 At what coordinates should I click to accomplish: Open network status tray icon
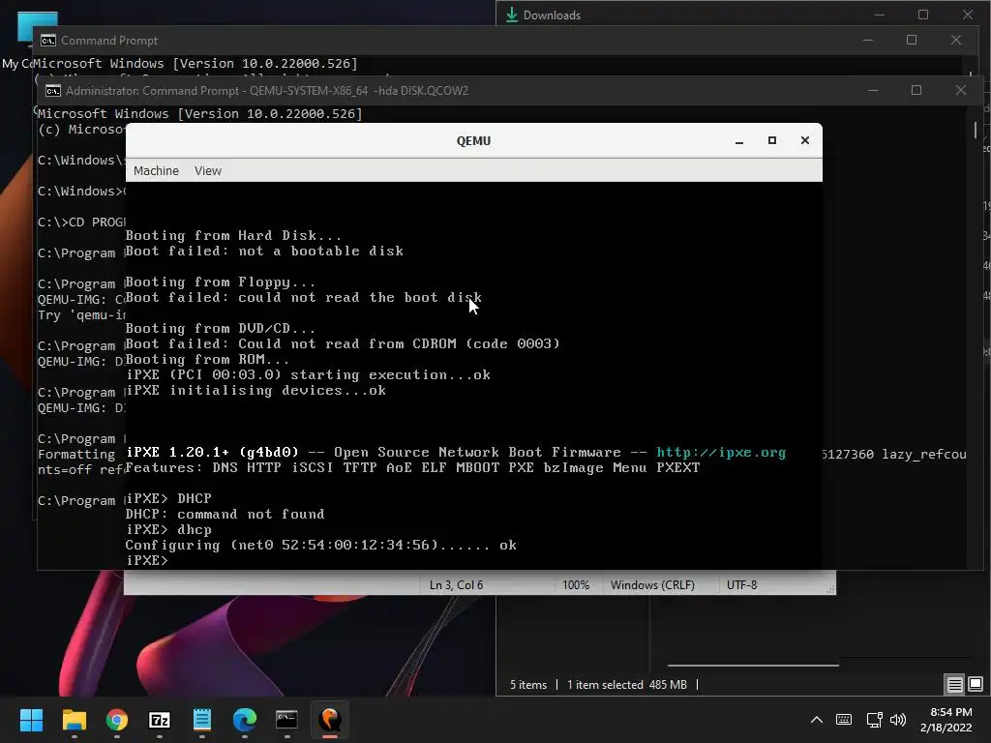[x=874, y=720]
